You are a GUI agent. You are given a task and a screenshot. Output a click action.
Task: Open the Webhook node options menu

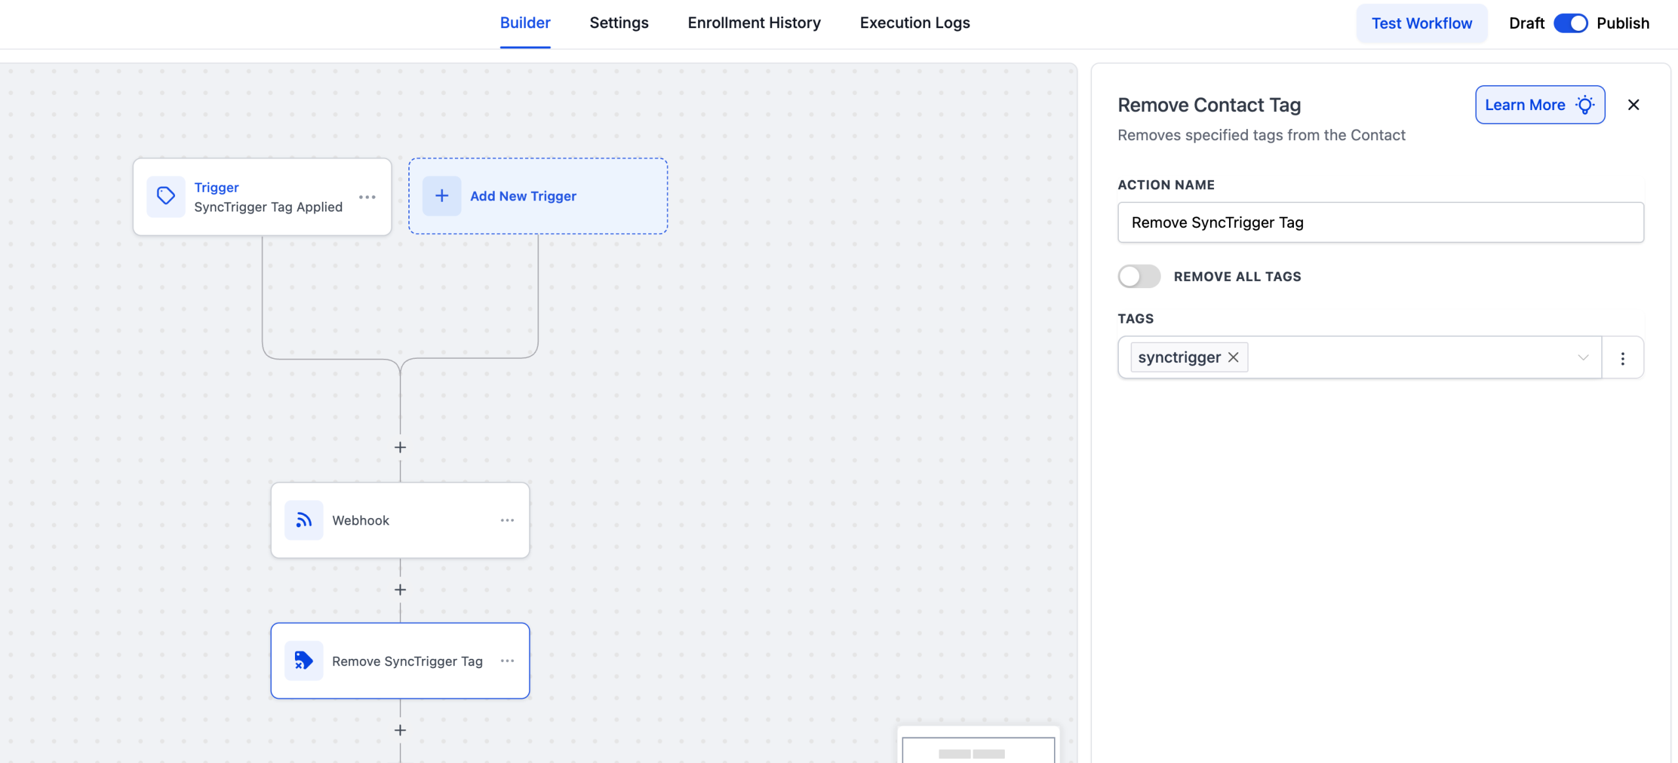pos(507,520)
